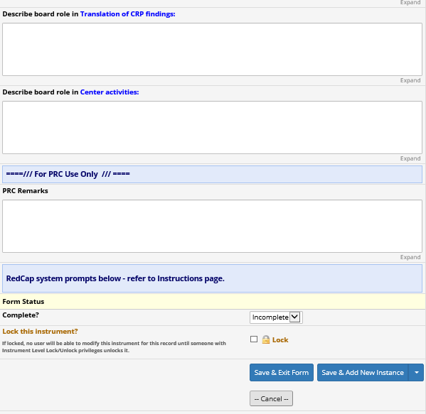Focus the Translation of CRP findings text area

pos(212,50)
